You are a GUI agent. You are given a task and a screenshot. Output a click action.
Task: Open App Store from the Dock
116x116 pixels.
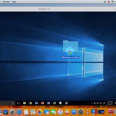74,112
